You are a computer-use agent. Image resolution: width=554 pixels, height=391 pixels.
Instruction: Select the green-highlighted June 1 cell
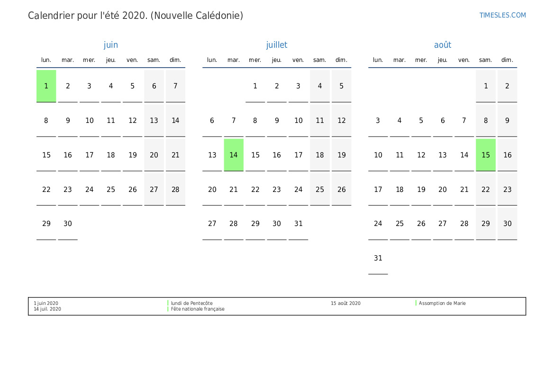pyautogui.click(x=46, y=86)
